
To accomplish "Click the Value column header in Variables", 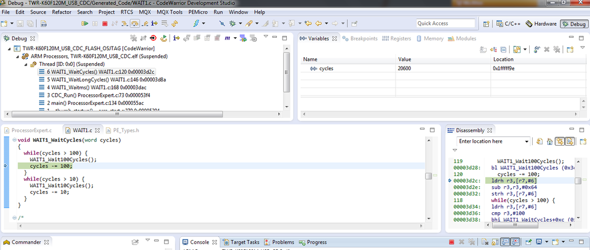I will pyautogui.click(x=443, y=60).
